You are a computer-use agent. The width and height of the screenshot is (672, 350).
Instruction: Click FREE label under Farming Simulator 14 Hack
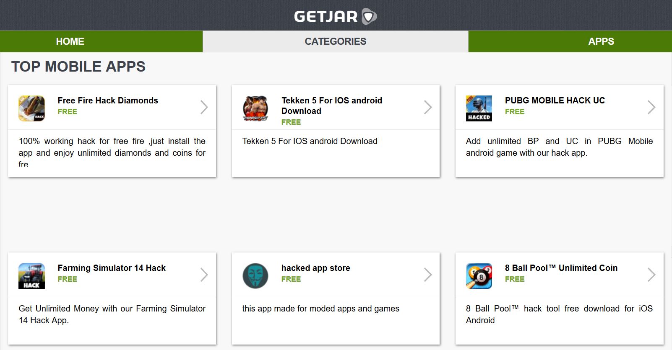67,279
